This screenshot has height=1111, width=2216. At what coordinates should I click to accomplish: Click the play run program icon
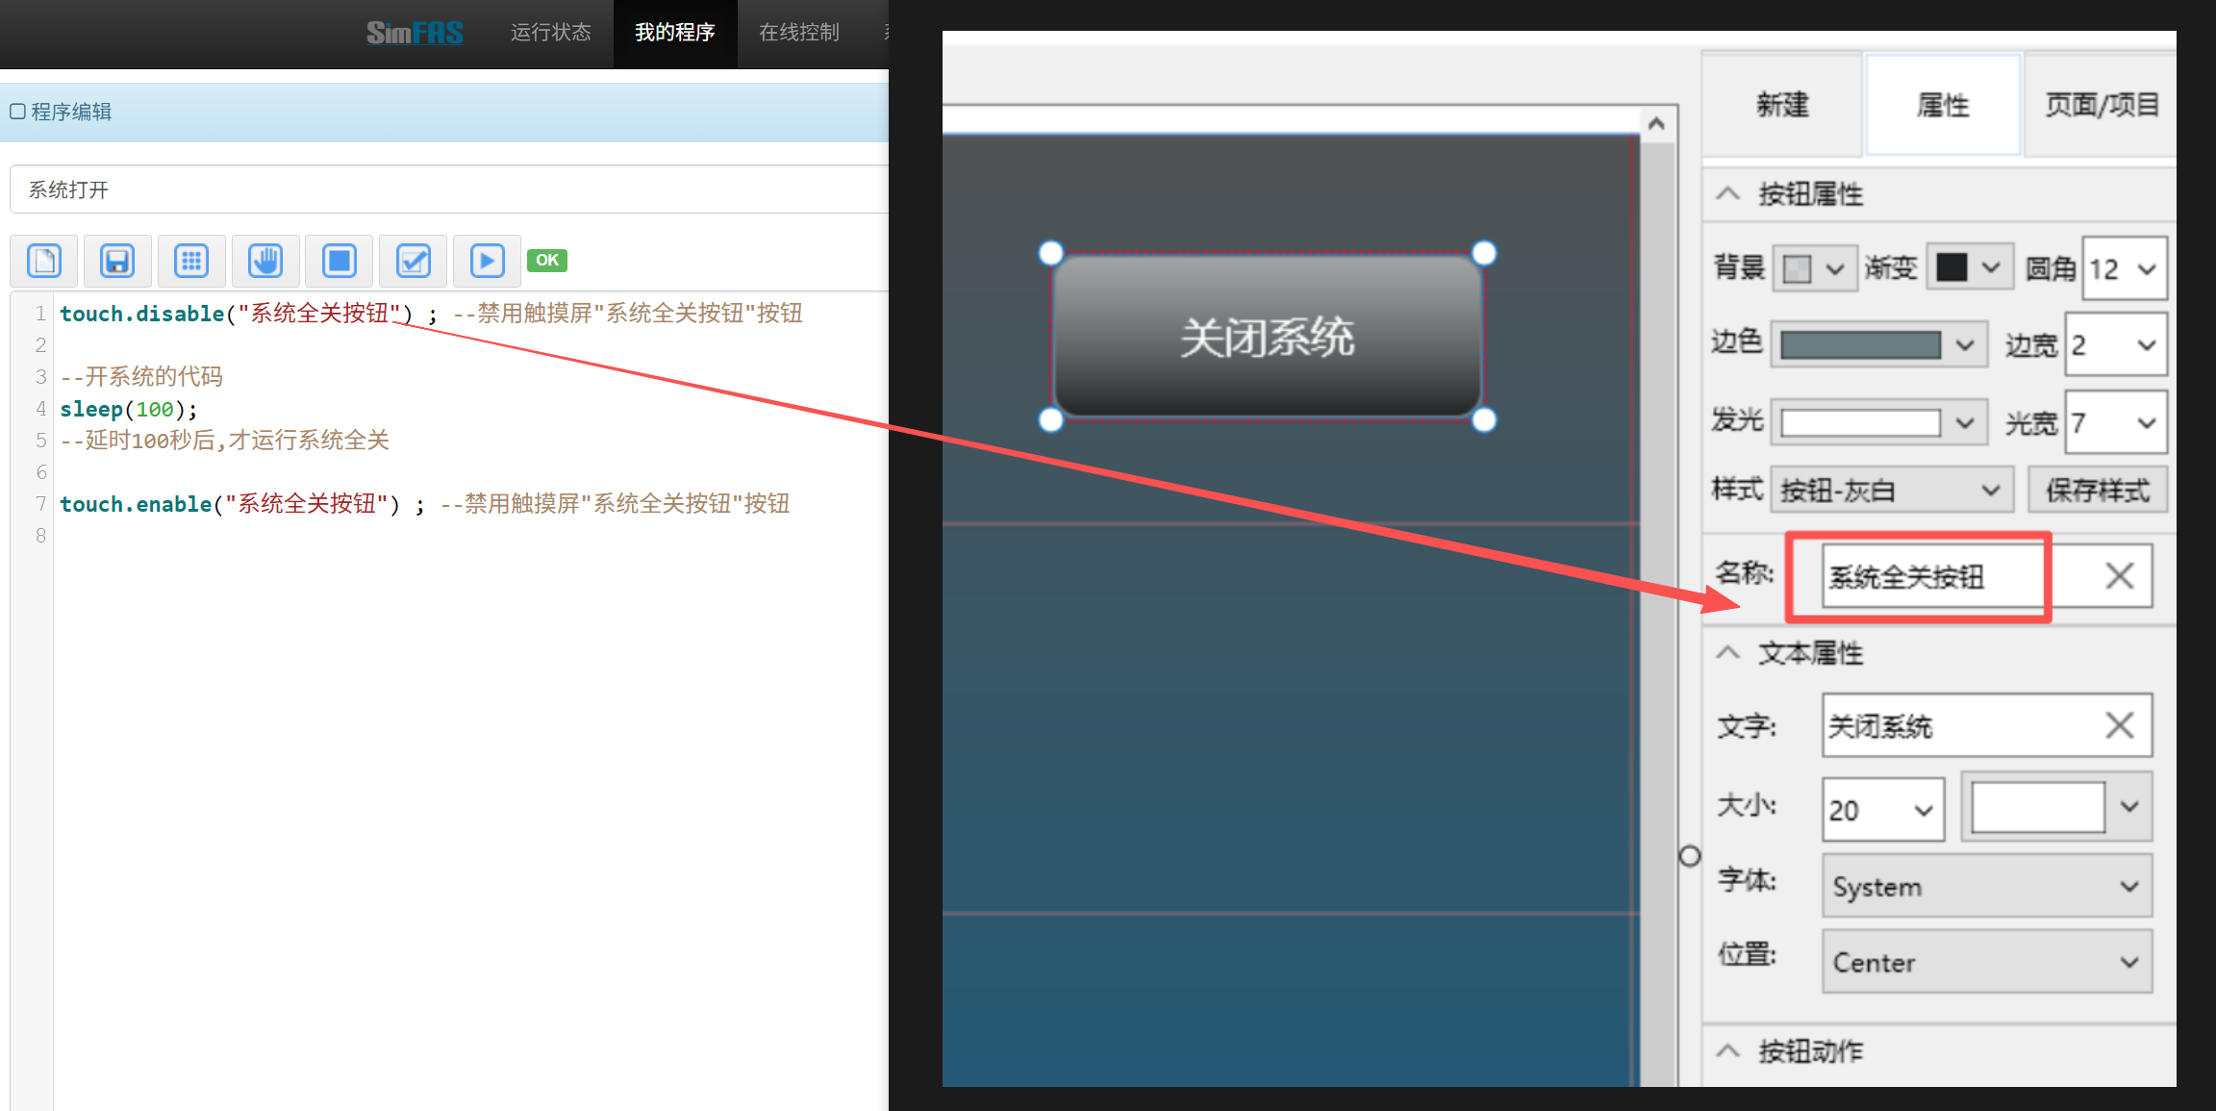pyautogui.click(x=487, y=261)
